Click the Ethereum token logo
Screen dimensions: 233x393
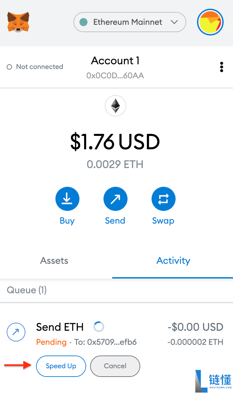coord(115,106)
